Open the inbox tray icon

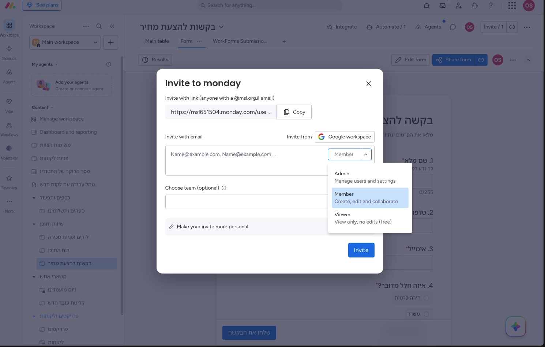[x=443, y=5]
